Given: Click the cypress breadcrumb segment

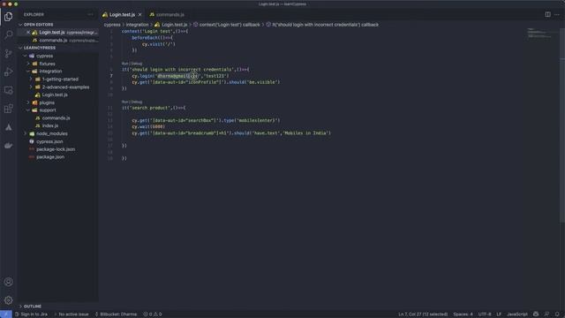Looking at the screenshot, I should [112, 25].
